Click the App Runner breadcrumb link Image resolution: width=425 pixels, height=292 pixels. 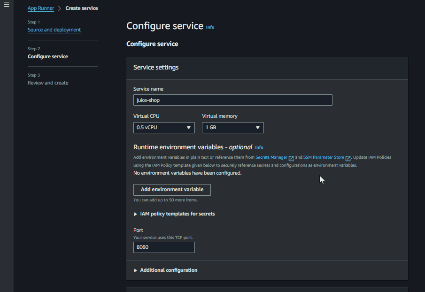(x=41, y=8)
